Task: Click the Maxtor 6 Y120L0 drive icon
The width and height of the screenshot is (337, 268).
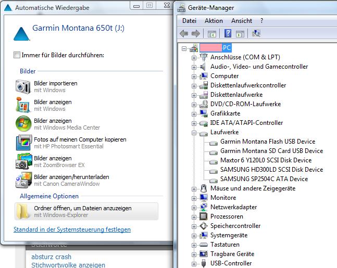Action: pyautogui.click(x=214, y=162)
